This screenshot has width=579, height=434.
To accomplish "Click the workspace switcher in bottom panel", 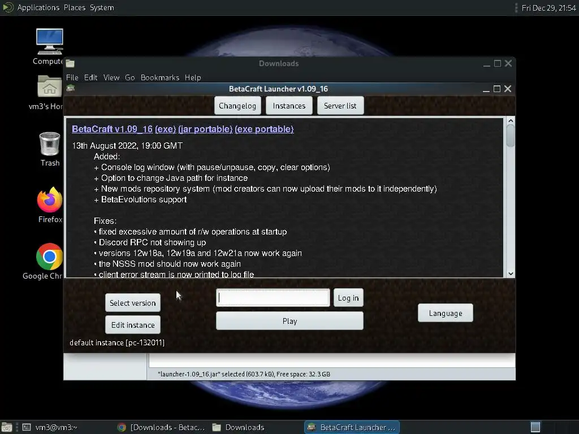I will 535,427.
